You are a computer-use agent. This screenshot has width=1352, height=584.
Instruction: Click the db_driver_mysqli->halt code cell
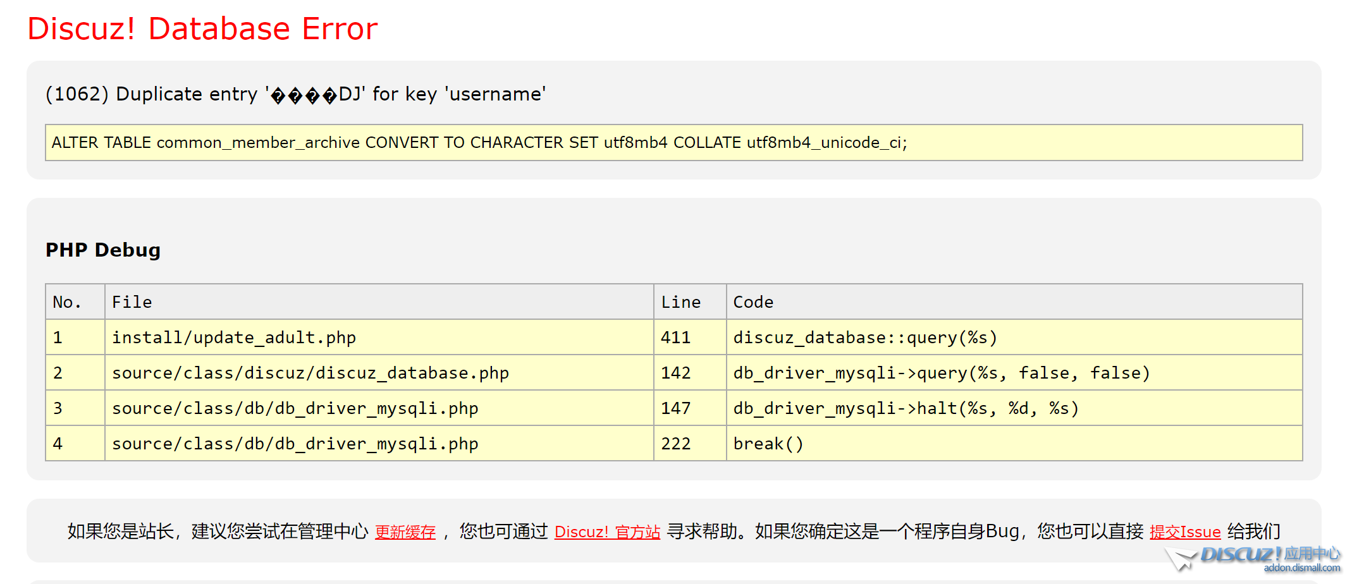coord(906,408)
